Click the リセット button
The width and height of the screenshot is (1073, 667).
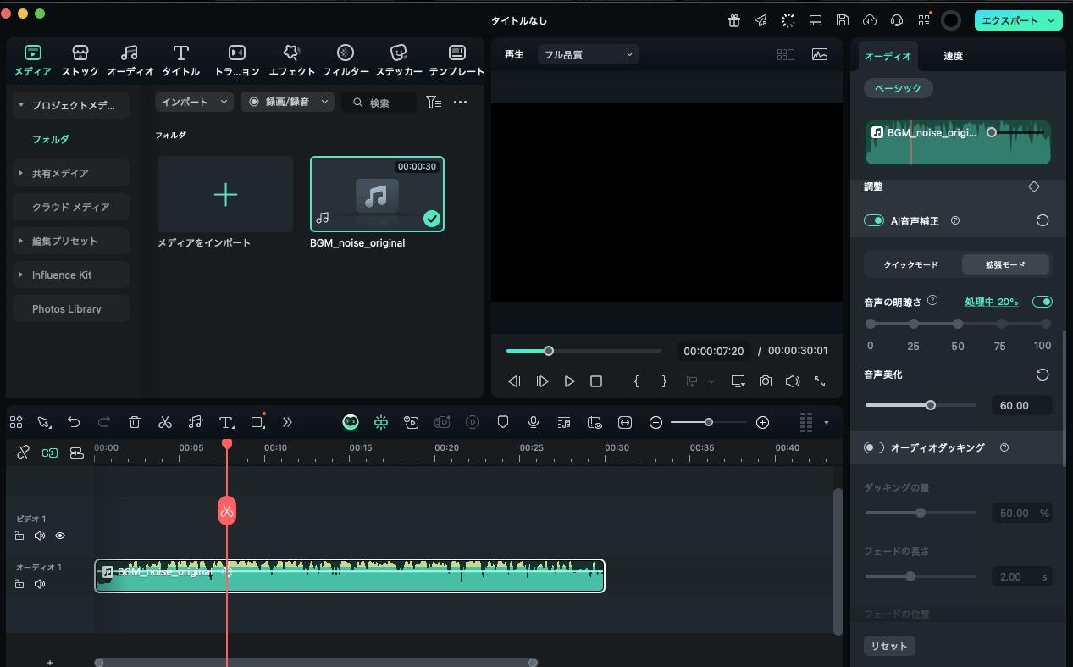(x=889, y=646)
